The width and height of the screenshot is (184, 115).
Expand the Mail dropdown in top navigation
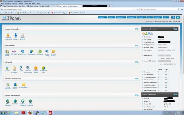click(x=150, y=17)
